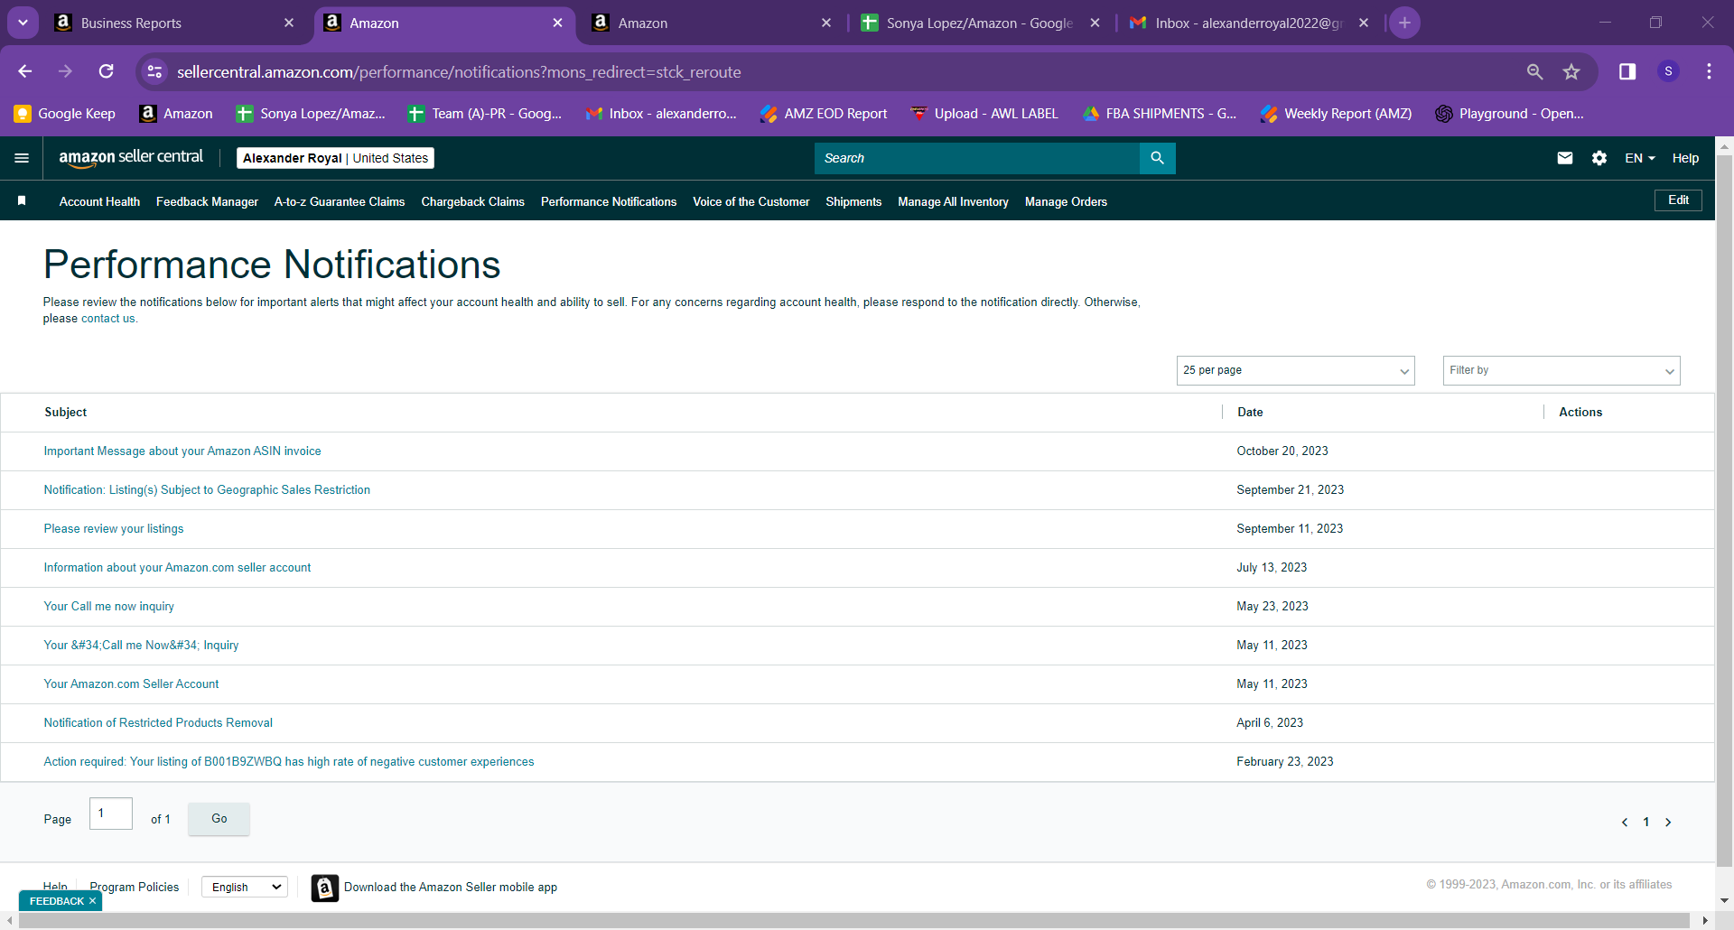Image resolution: width=1734 pixels, height=930 pixels.
Task: Click the Edit button in navigation bar
Action: 1678,200
